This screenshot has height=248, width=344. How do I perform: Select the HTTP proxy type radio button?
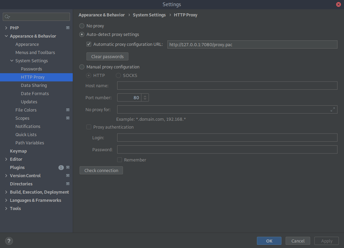point(88,76)
